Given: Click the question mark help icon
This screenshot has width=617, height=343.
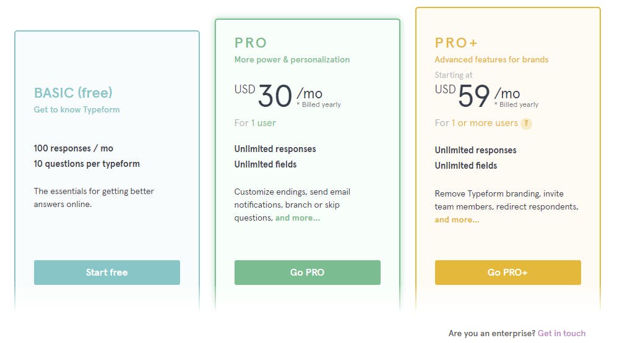Looking at the screenshot, I should point(526,124).
